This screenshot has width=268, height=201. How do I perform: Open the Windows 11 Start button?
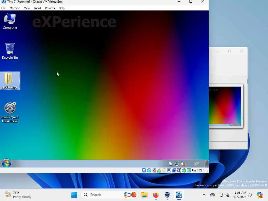click(x=74, y=195)
